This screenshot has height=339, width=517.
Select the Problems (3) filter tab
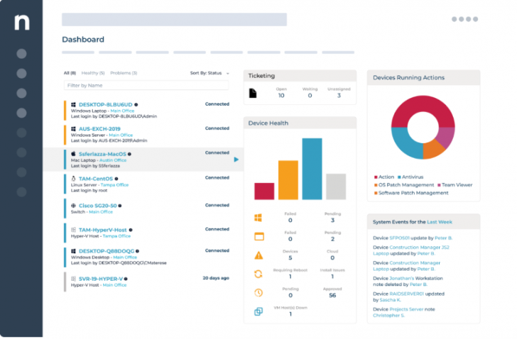pyautogui.click(x=124, y=73)
